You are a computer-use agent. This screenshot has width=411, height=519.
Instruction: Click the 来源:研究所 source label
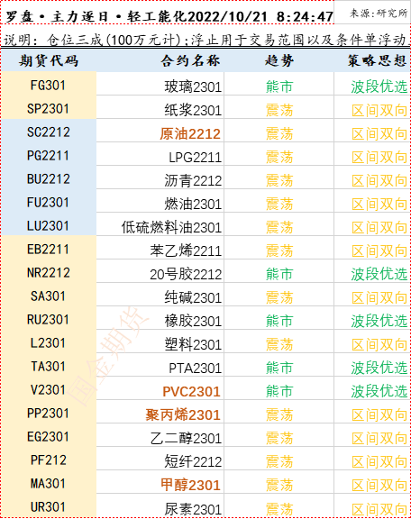pos(379,14)
